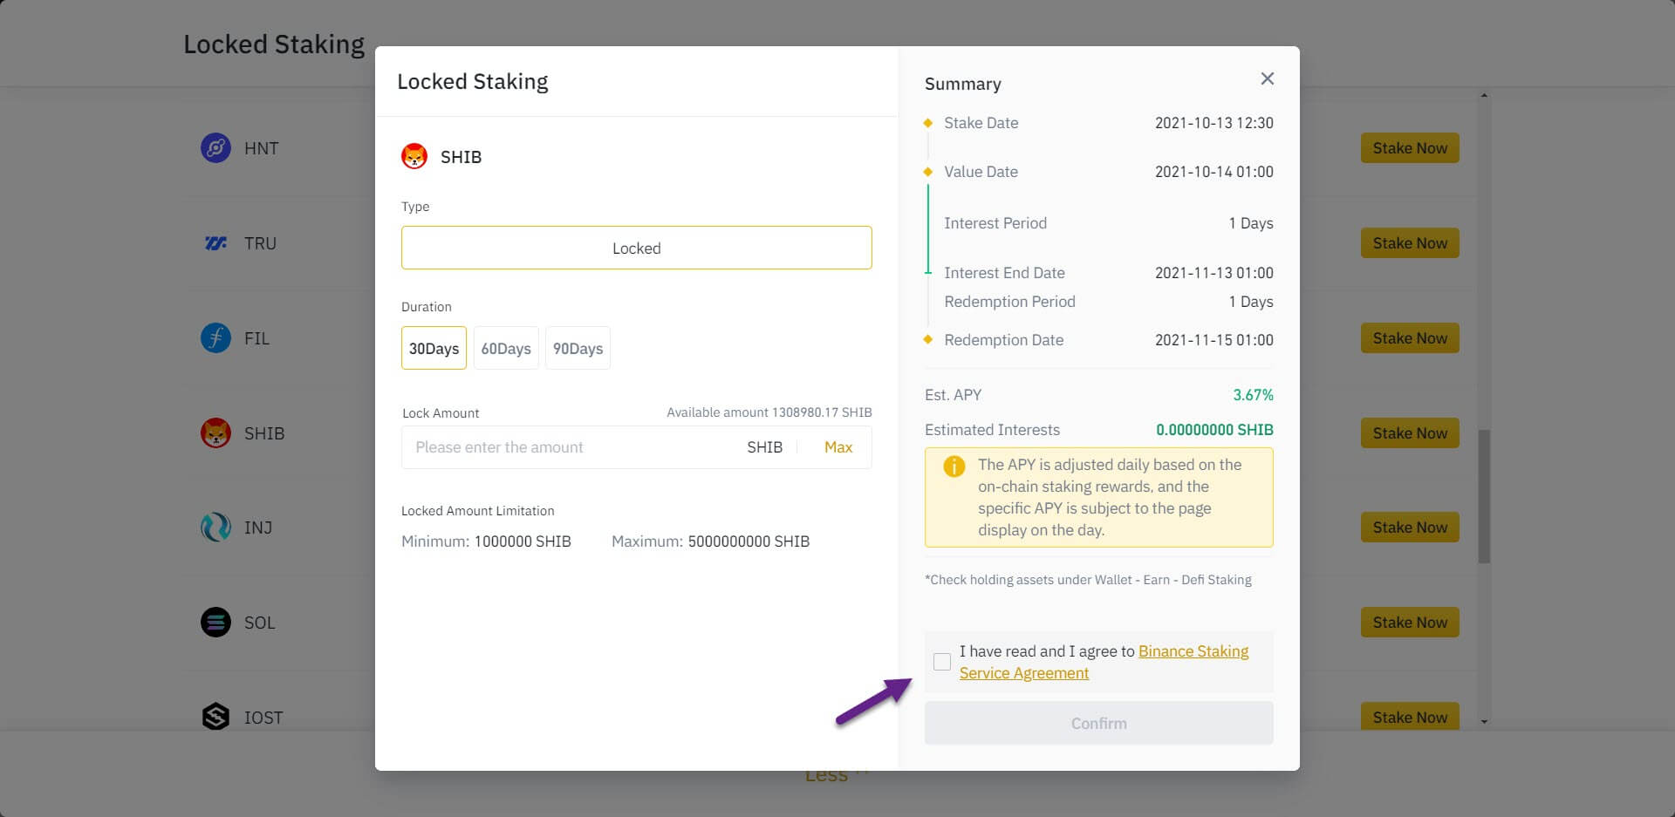Click Stake Now for SHIB

pos(1410,433)
